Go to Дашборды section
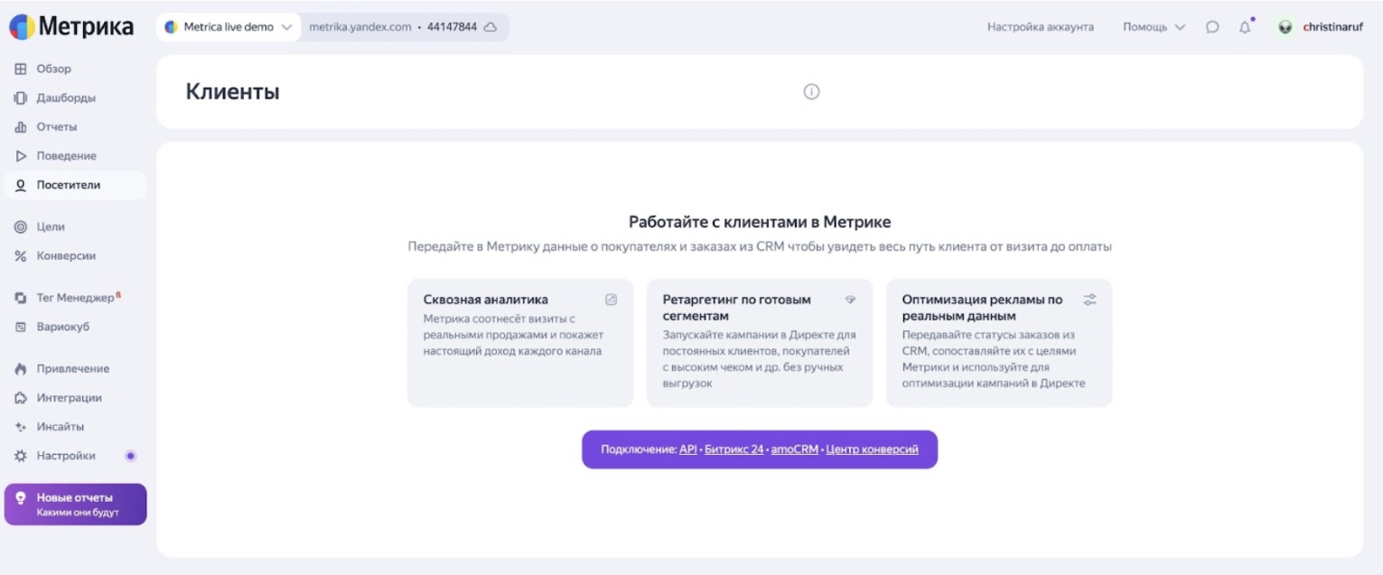The width and height of the screenshot is (1383, 575). pos(66,97)
